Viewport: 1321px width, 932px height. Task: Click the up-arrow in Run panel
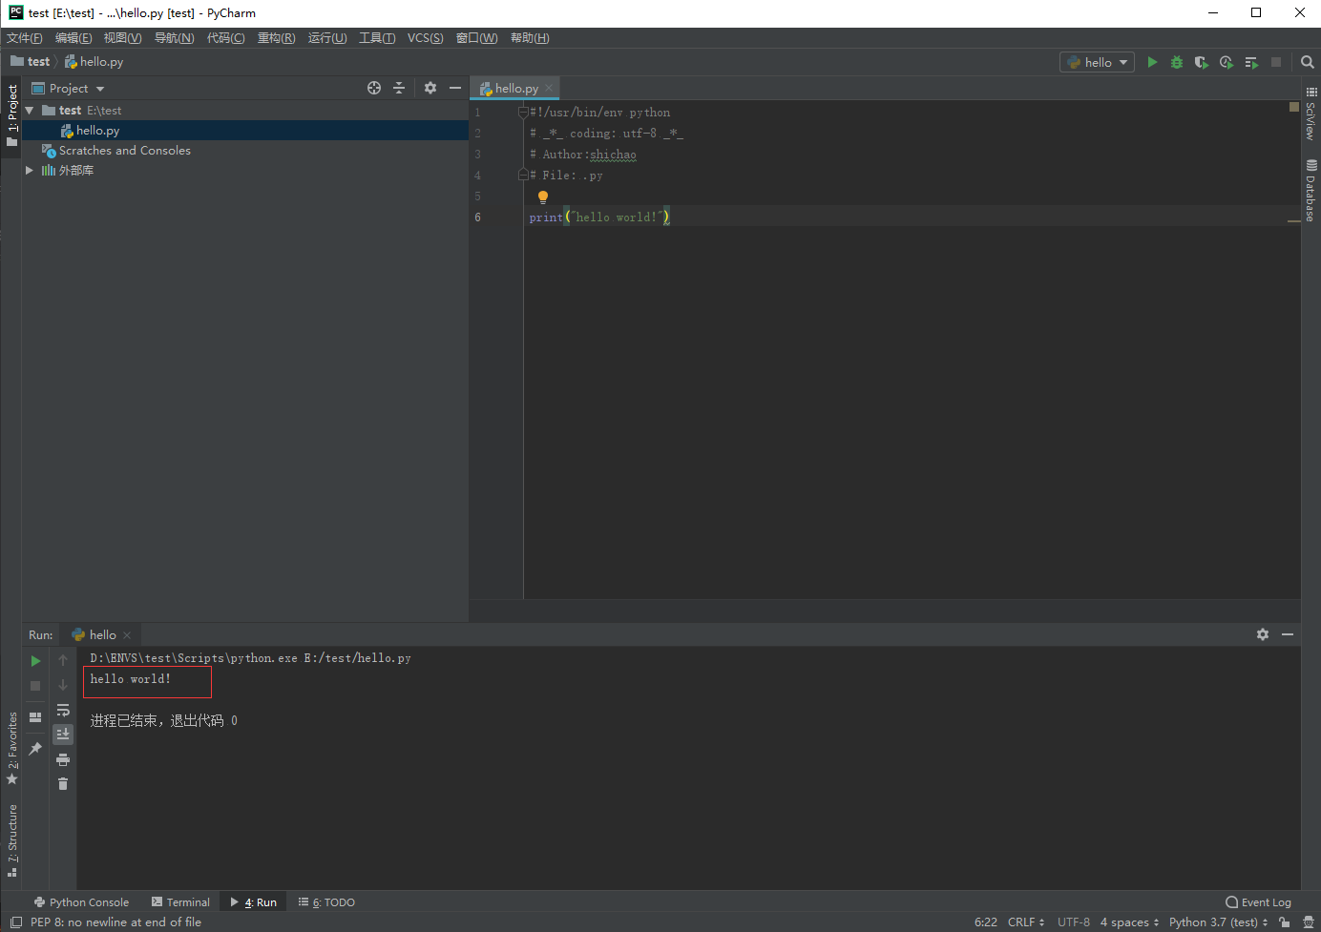63,660
